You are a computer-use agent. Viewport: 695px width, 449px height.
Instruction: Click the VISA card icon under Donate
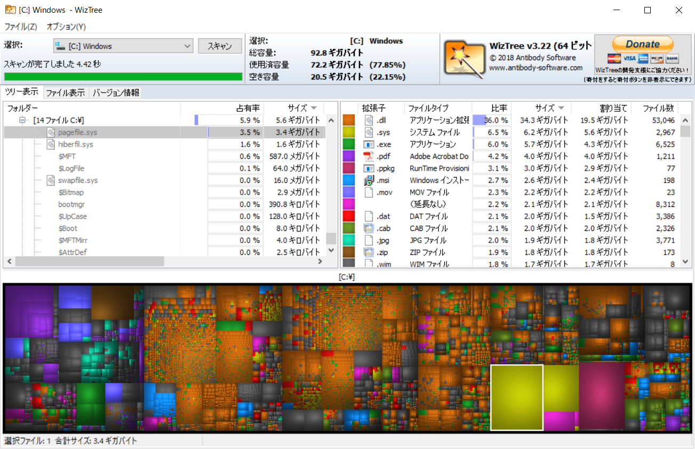629,59
